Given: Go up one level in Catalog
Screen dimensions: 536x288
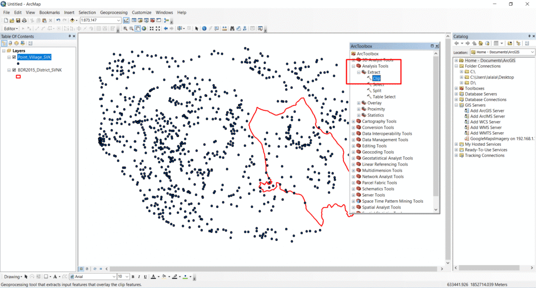Looking at the screenshot, I should [x=474, y=43].
